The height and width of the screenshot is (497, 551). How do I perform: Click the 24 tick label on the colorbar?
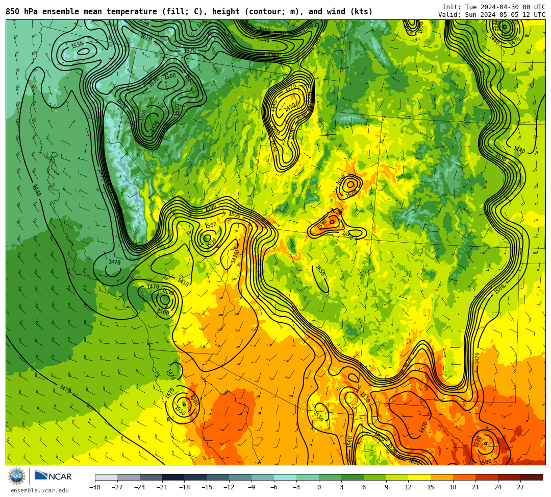tap(498, 487)
